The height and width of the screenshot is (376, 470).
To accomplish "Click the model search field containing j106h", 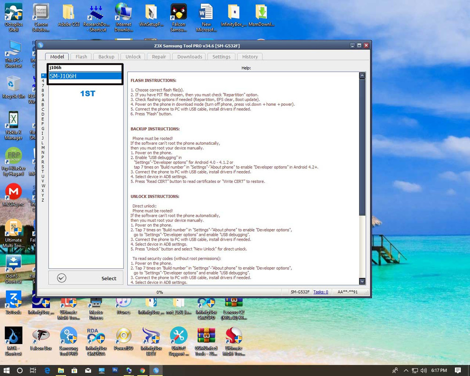I will click(x=85, y=68).
